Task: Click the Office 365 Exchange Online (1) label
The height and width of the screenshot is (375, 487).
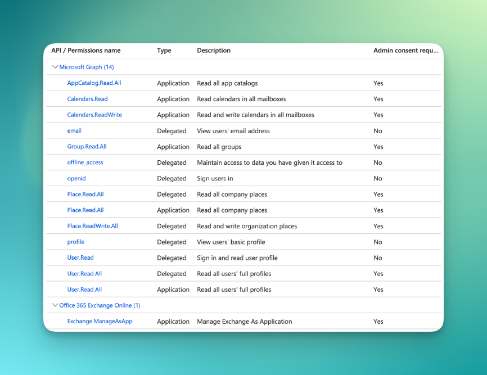Action: pos(100,305)
